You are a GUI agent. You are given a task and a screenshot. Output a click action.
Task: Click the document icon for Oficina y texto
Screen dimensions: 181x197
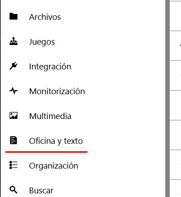(14, 140)
